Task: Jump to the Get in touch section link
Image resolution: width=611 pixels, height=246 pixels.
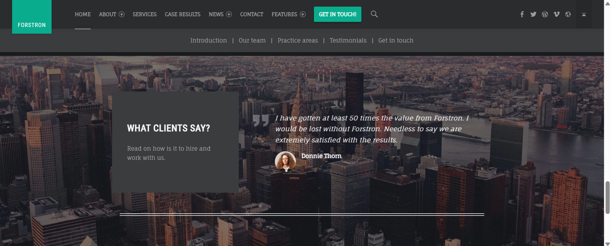Action: coord(396,40)
